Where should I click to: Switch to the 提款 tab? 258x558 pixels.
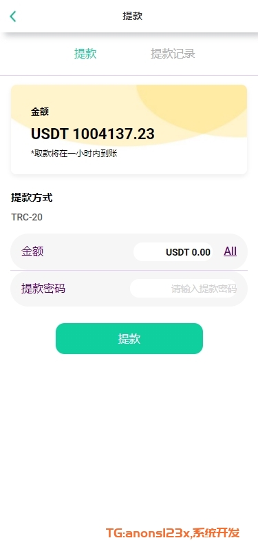coord(85,54)
